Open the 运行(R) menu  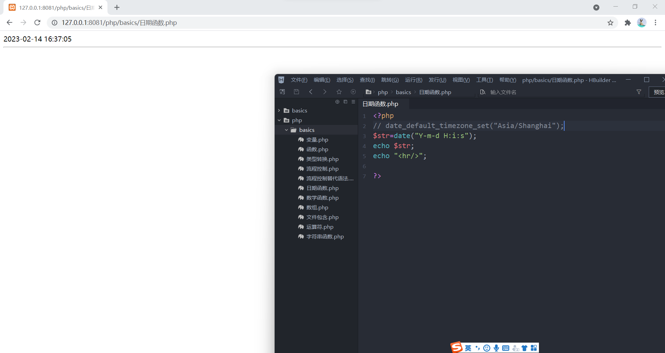pos(413,80)
